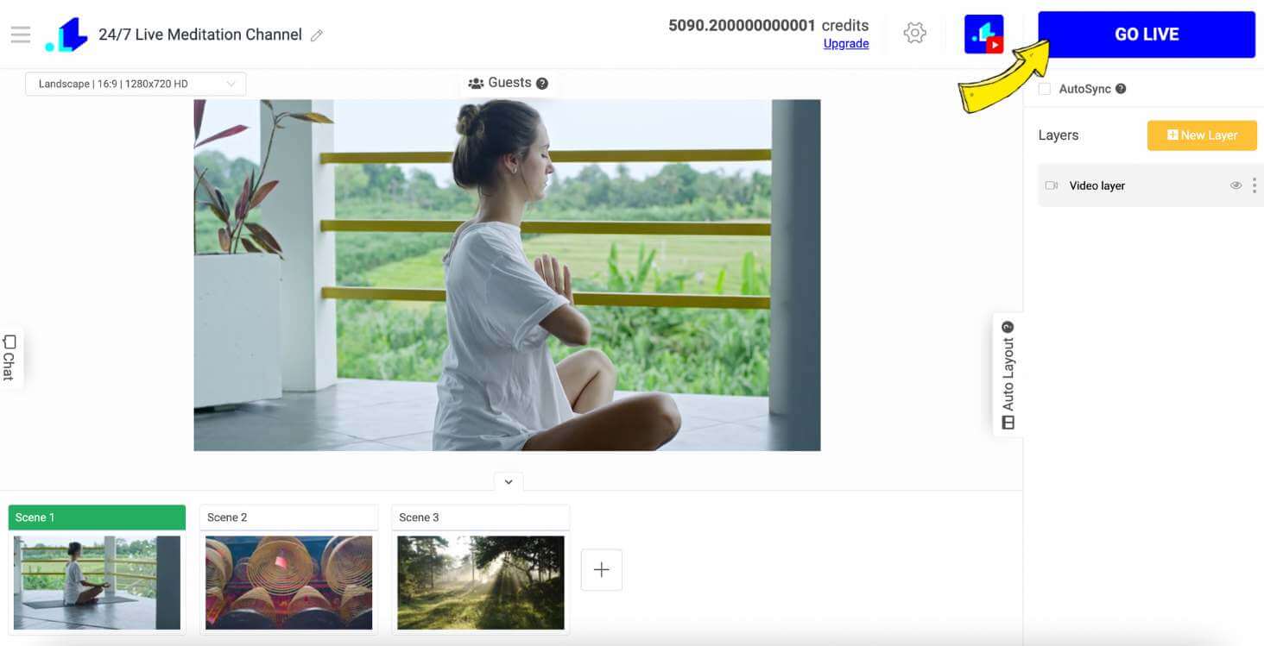Hide the Video layer with eye icon
The height and width of the screenshot is (646, 1264).
(1236, 185)
